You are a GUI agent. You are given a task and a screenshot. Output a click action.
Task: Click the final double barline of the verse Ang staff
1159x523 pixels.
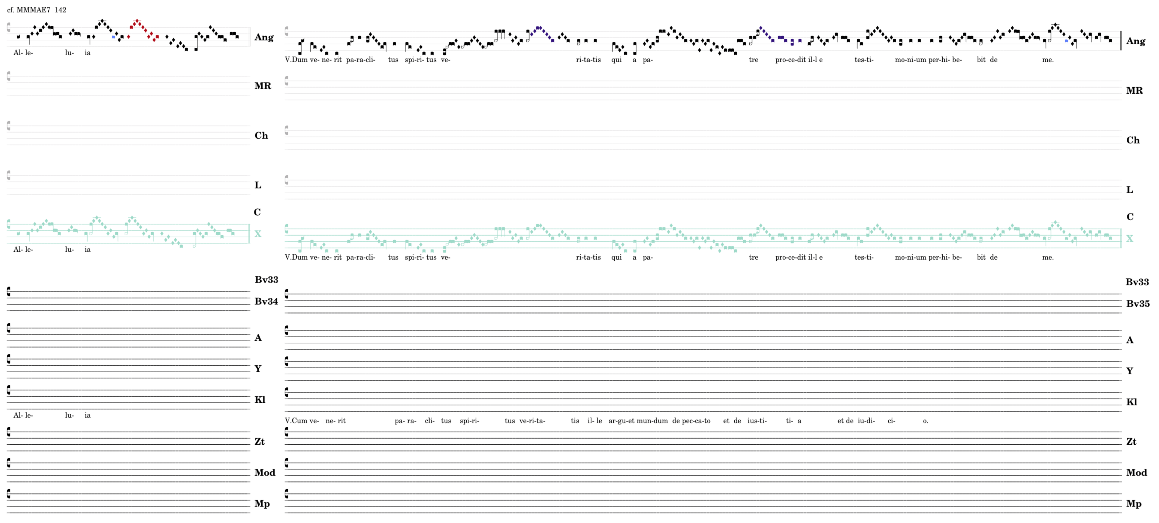pos(1120,41)
